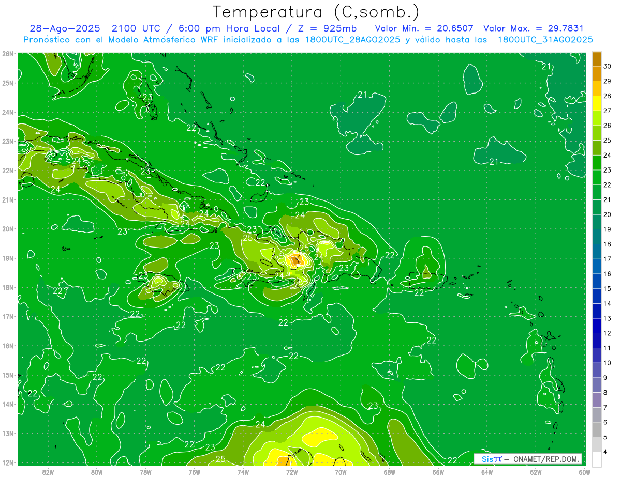Click the dark blue colorbar segment between 12 and 13
Image resolution: width=621 pixels, height=479 pixels.
597,326
